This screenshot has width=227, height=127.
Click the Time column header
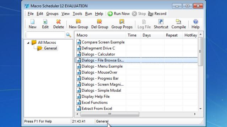pos(133,35)
